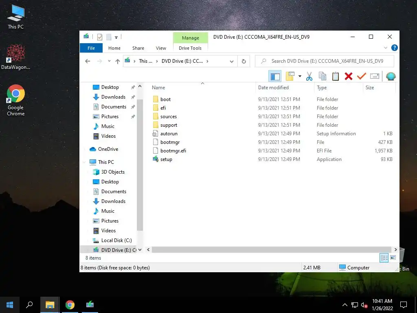Select the DataWagon desktop shortcut
Image resolution: width=417 pixels, height=313 pixels.
tap(16, 57)
